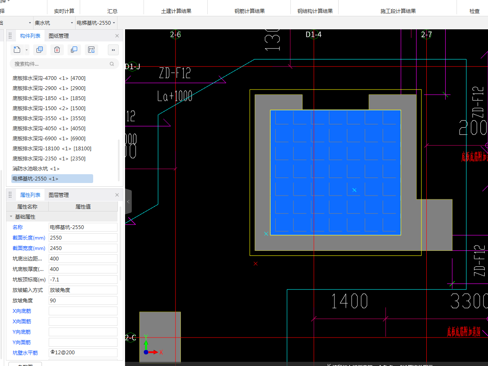Viewport: 488px width, 366px height.
Task: Select 底板排水深沟-2900 in component list
Action: [49, 88]
